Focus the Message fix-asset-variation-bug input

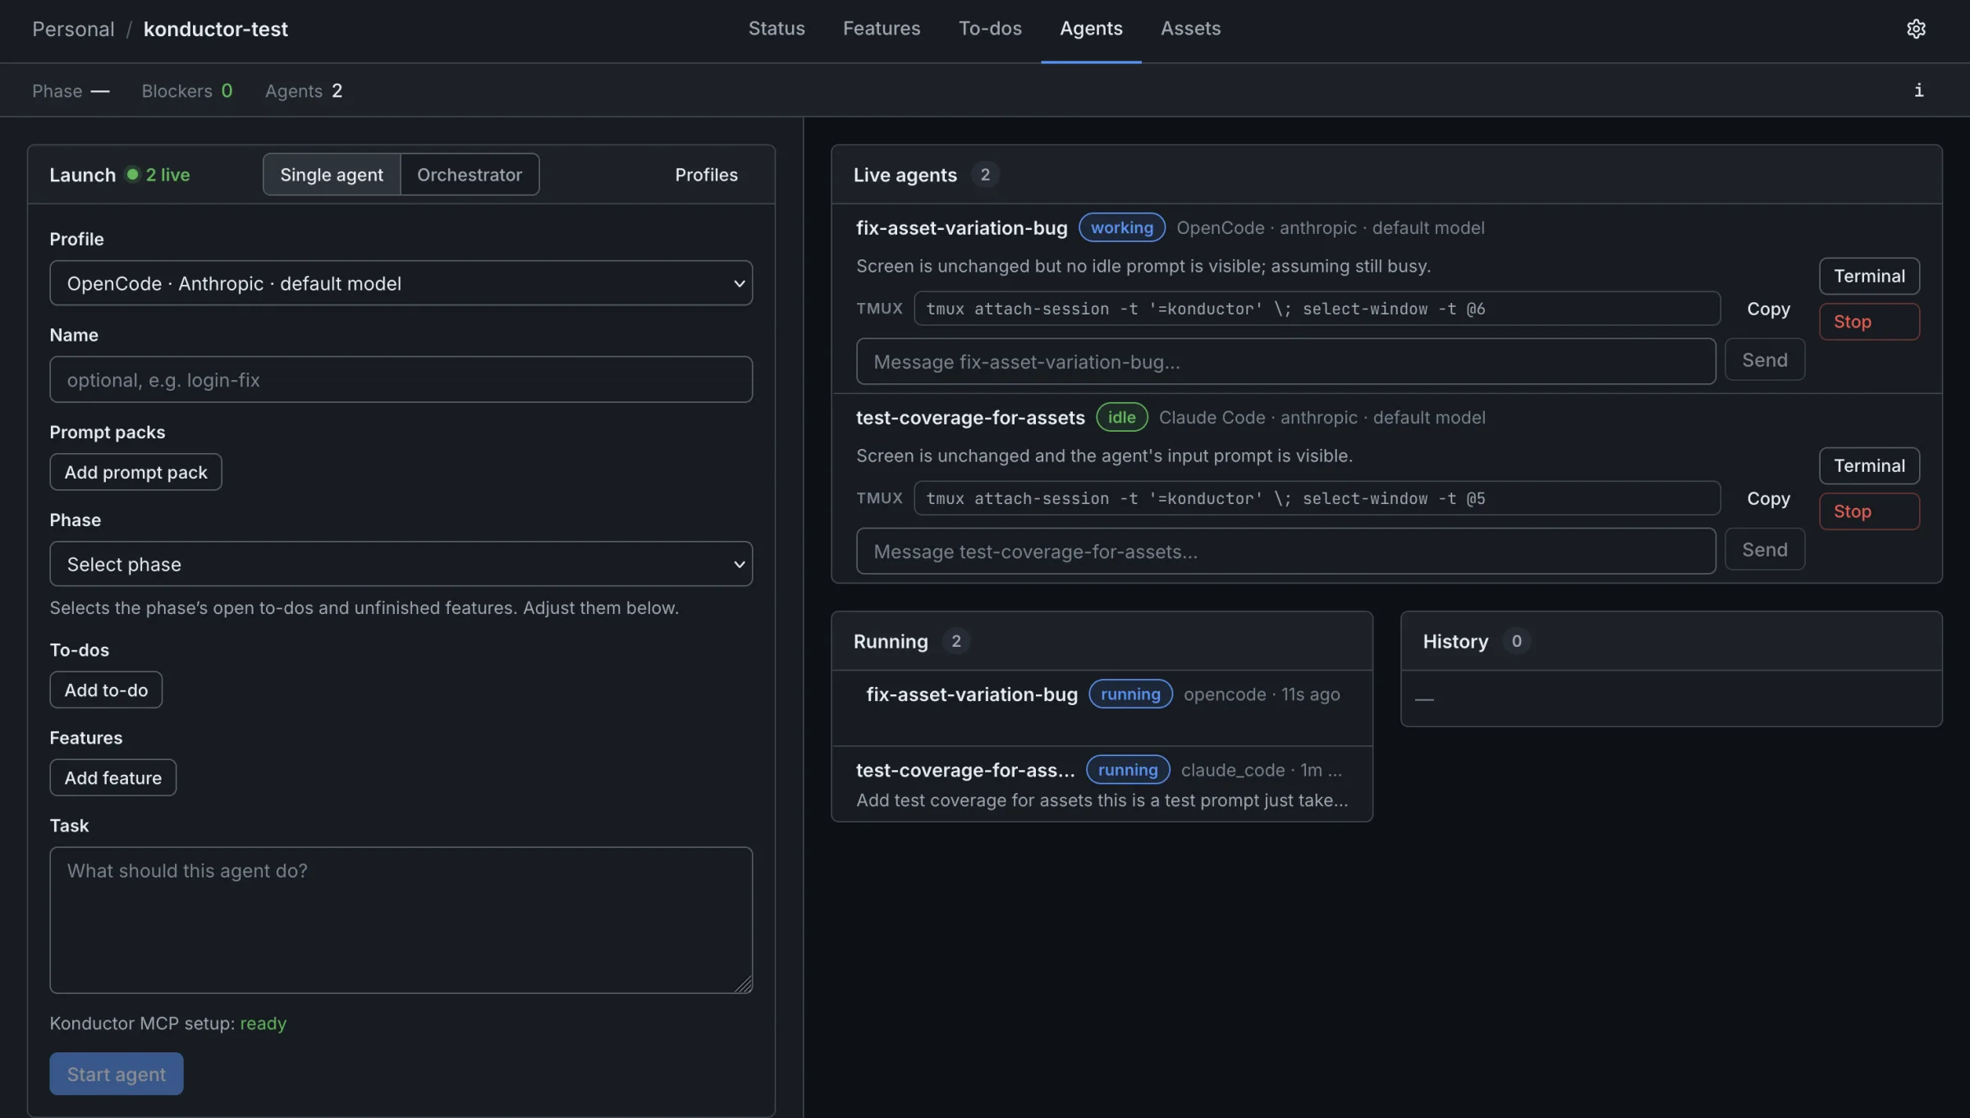[1285, 361]
